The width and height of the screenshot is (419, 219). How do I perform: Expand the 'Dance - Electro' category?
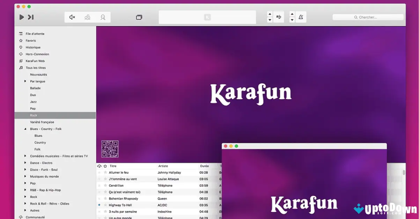coord(25,163)
